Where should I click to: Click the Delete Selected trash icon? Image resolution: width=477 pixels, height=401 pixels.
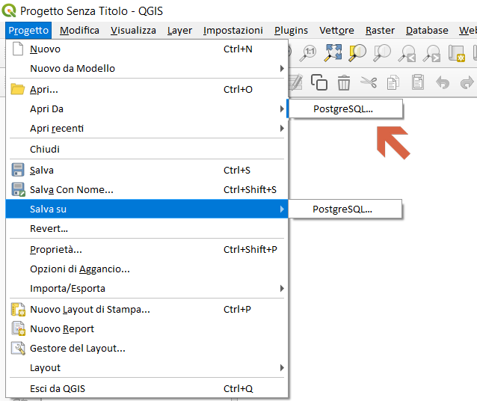tap(343, 82)
